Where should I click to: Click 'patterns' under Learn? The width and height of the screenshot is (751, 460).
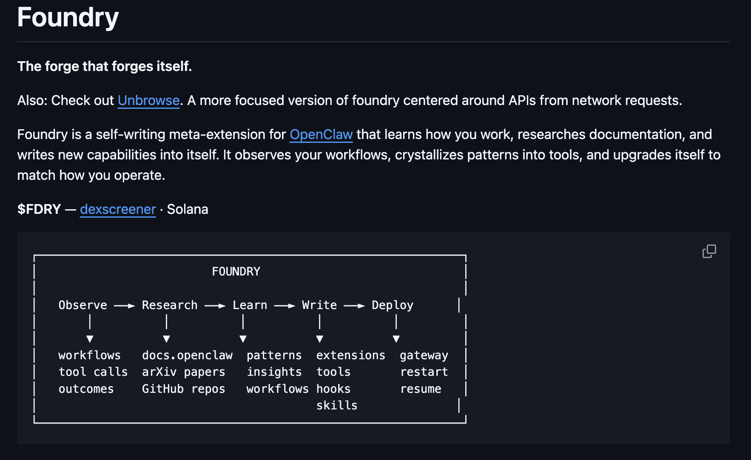point(274,355)
